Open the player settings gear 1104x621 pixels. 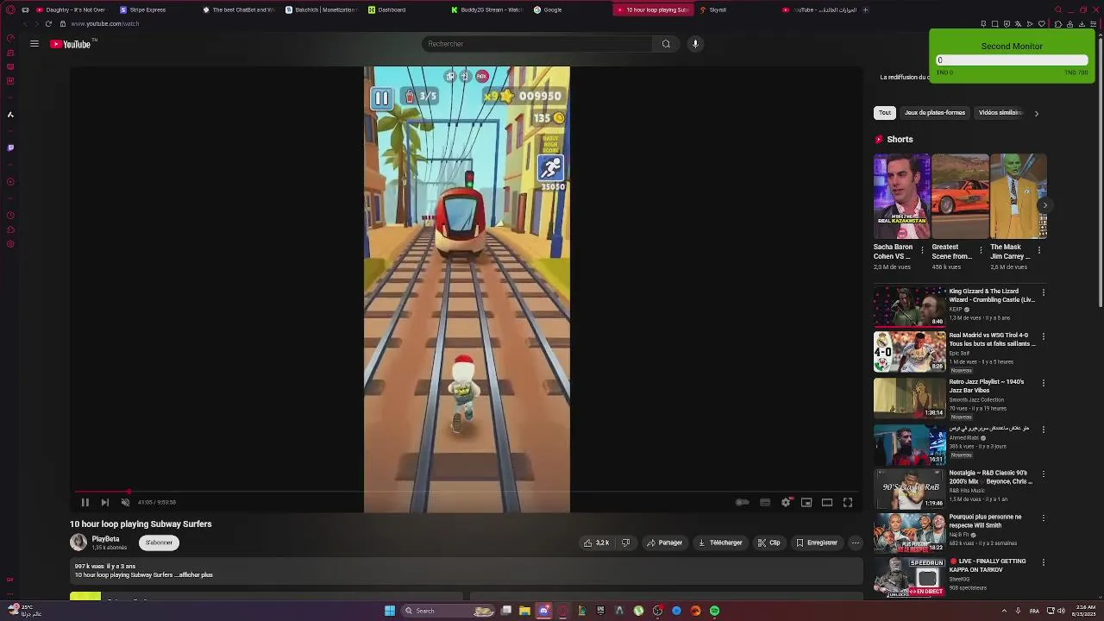click(786, 502)
